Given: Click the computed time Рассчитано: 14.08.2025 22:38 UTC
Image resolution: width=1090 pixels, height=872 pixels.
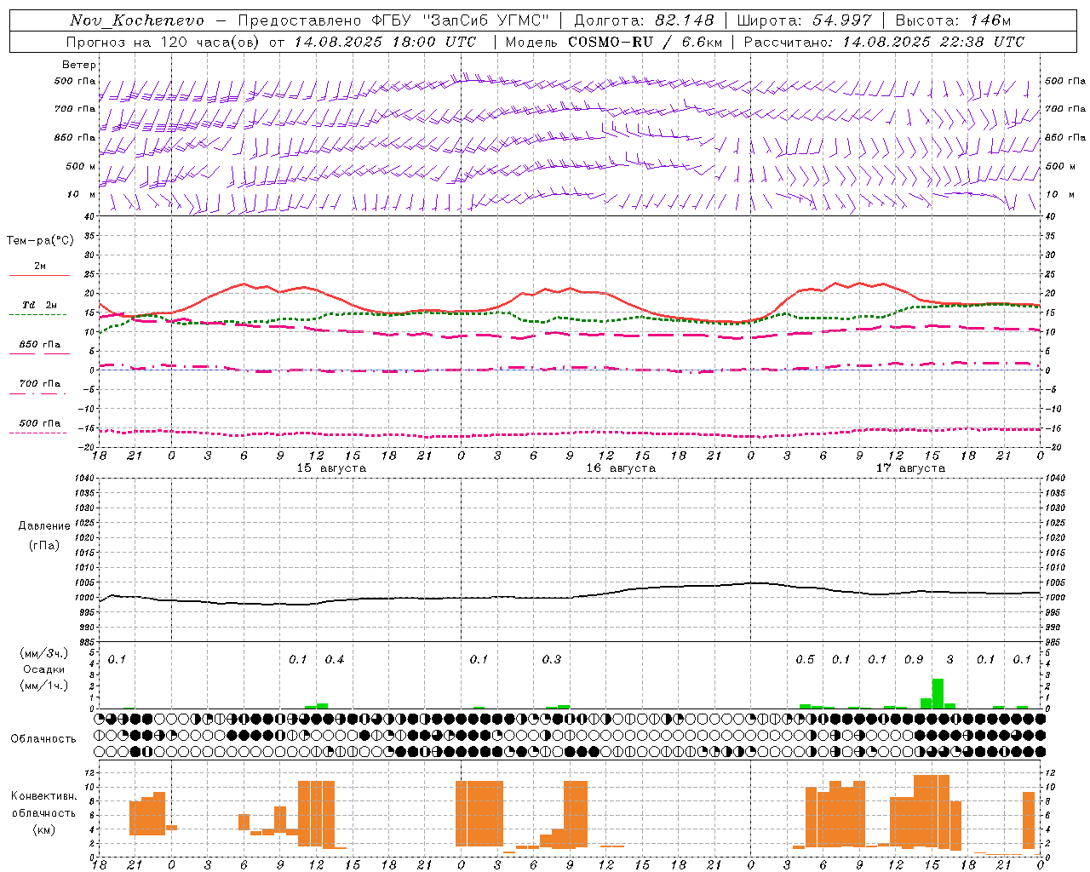Looking at the screenshot, I should coord(884,42).
